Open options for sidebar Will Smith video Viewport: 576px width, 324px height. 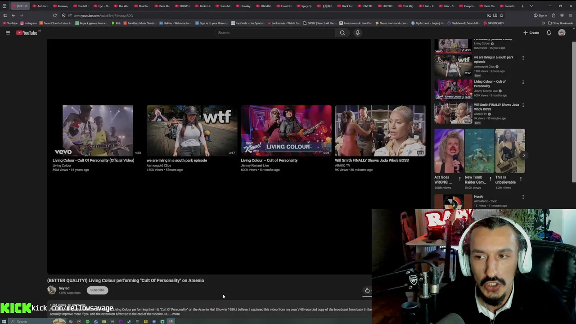523,105
